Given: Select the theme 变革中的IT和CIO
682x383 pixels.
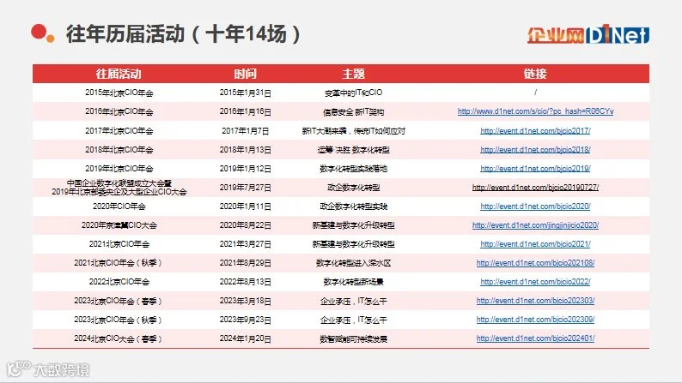Looking at the screenshot, I should click(353, 93).
